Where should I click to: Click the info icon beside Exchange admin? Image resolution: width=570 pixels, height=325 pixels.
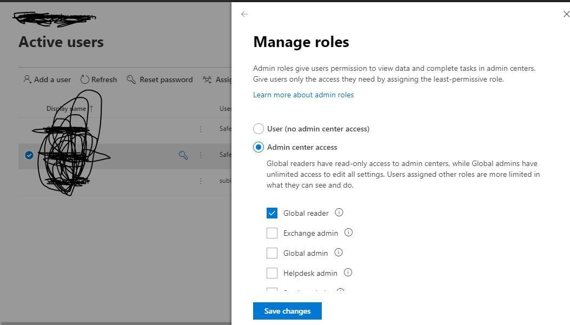348,233
